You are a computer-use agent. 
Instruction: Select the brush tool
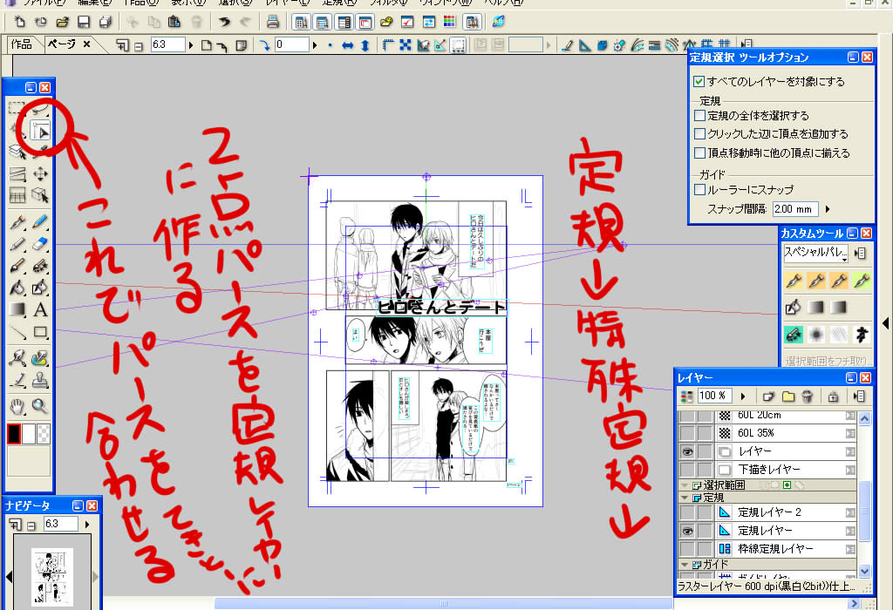[17, 266]
